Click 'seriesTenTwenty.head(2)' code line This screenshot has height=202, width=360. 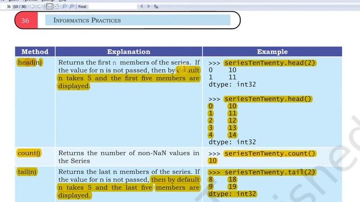pos(270,63)
